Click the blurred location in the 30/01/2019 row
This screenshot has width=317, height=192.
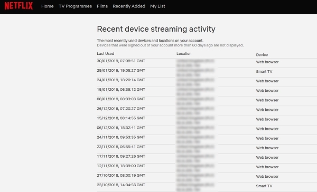tap(195, 63)
